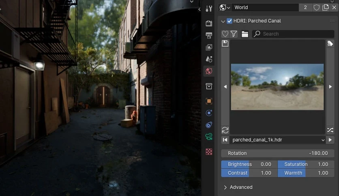Edit the World datablock name field

point(265,8)
